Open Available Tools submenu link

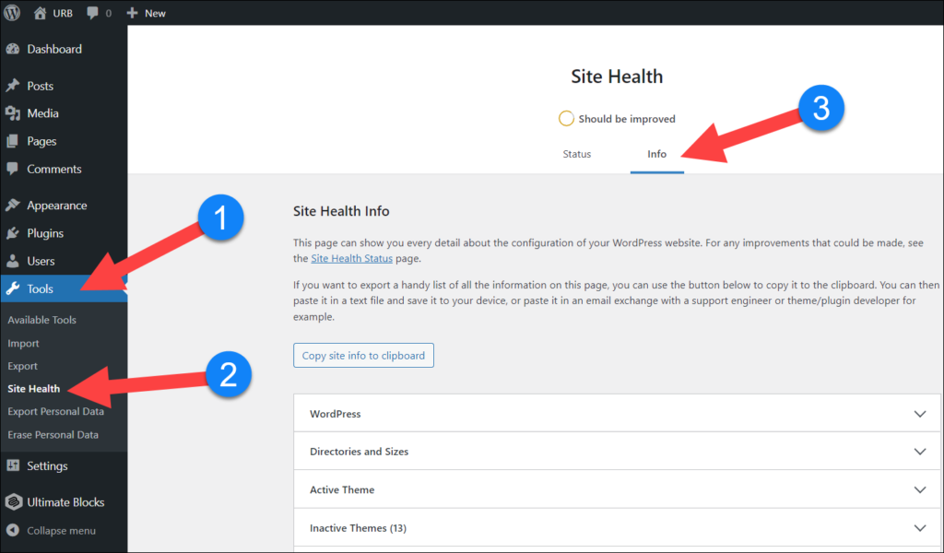coord(42,320)
